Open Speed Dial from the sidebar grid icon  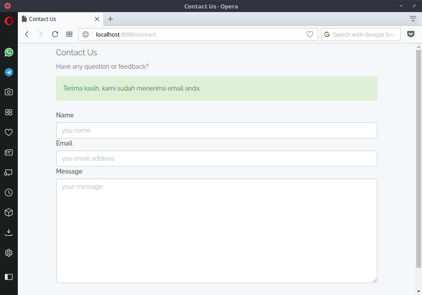[x=8, y=112]
